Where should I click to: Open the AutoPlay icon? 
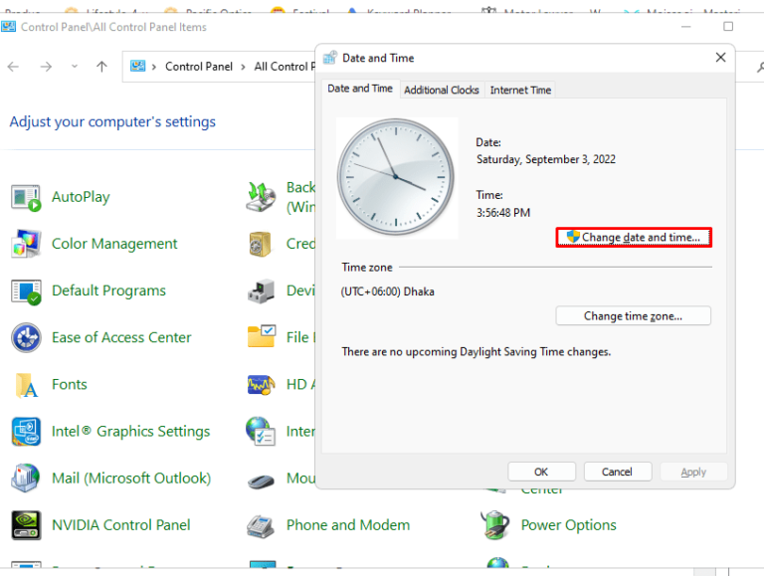(x=26, y=197)
